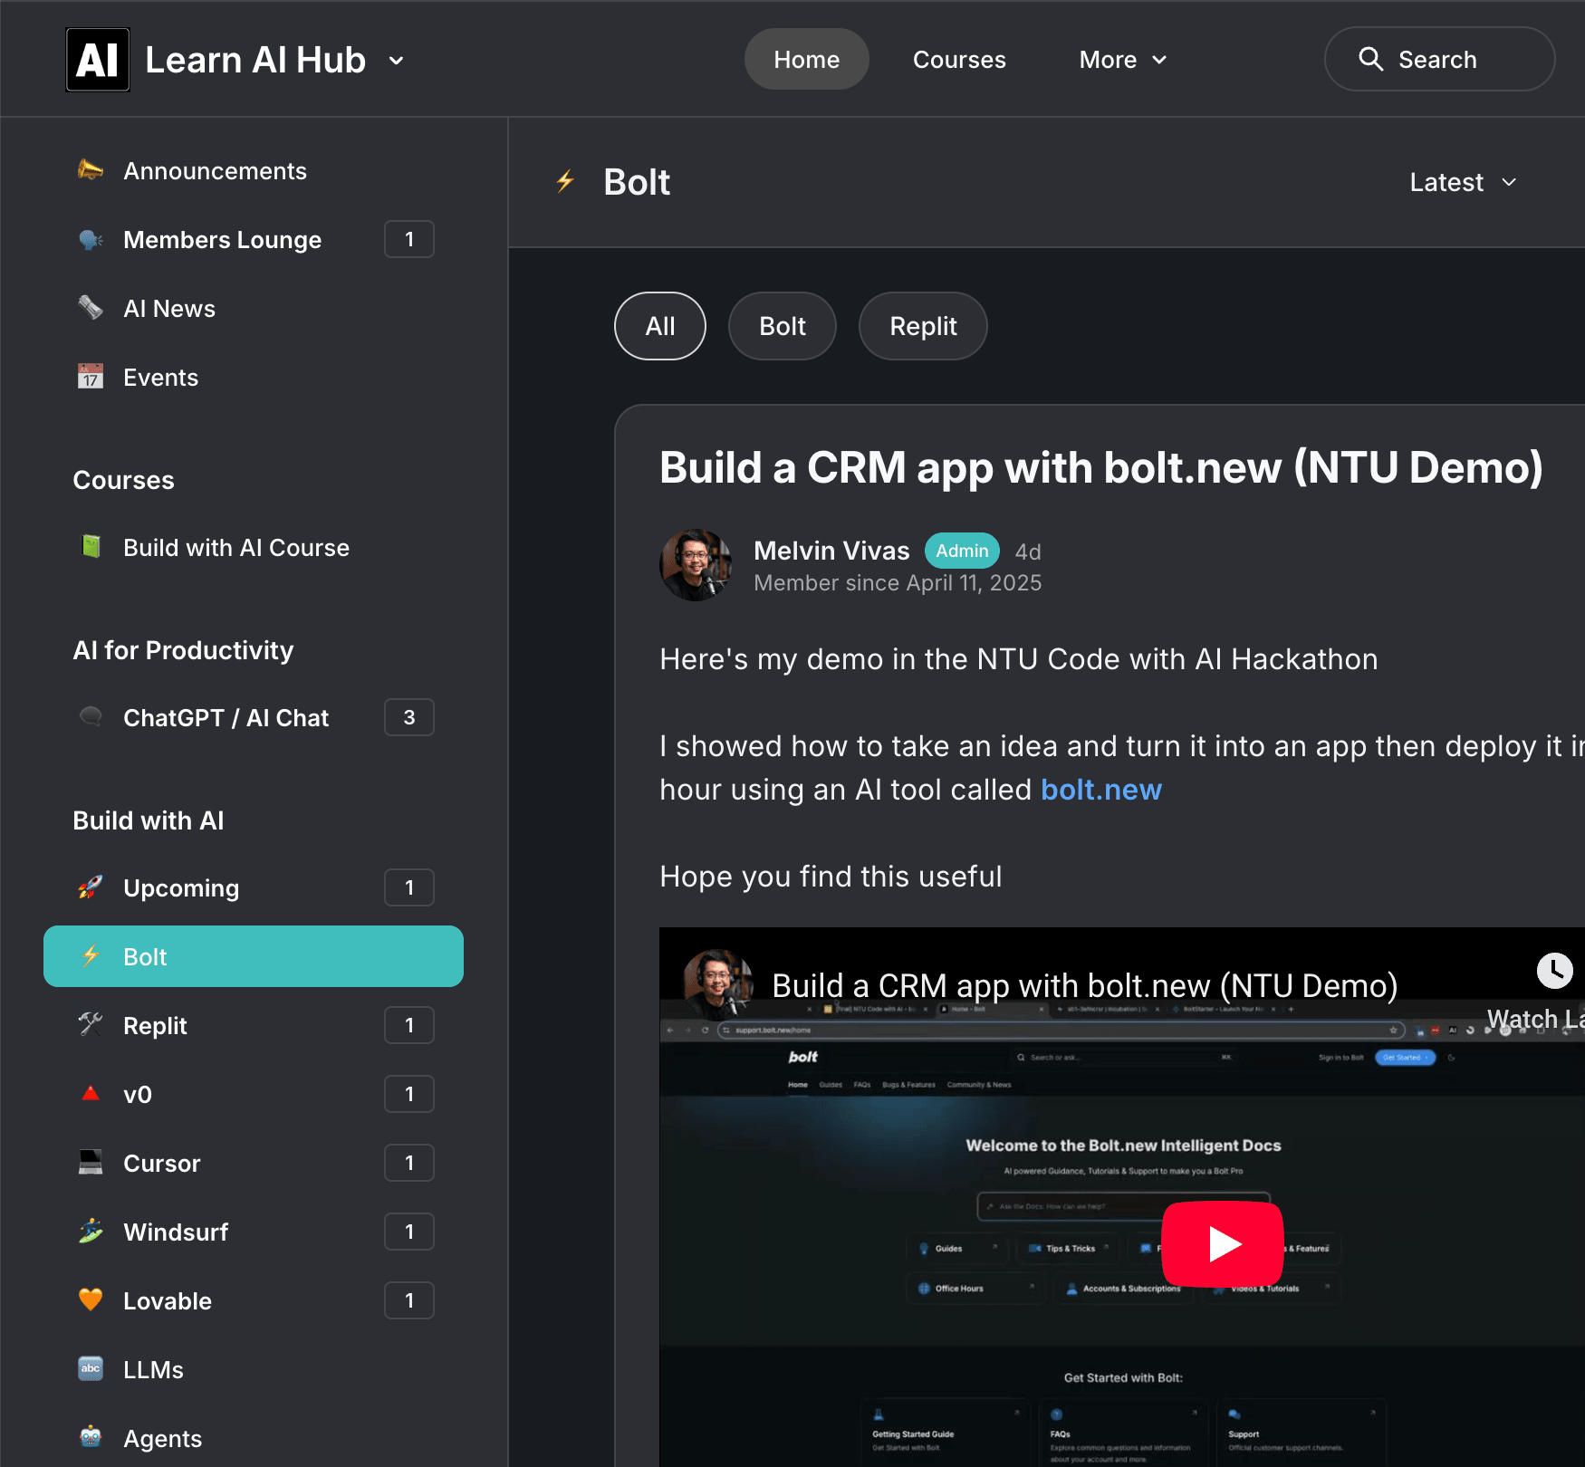The width and height of the screenshot is (1585, 1467).
Task: Click the channel avatar in video player
Action: tap(717, 985)
